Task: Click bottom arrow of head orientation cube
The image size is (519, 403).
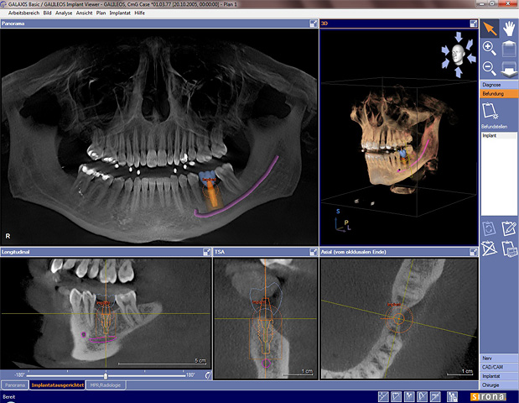Action: coord(459,72)
